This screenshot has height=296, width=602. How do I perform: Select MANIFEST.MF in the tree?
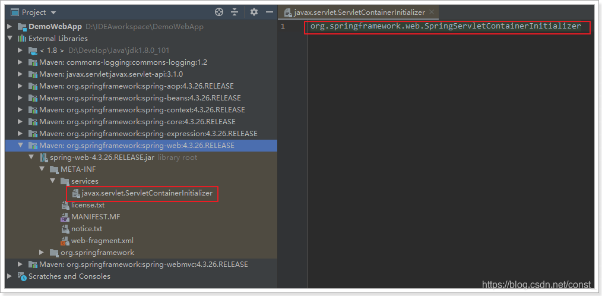pyautogui.click(x=96, y=217)
